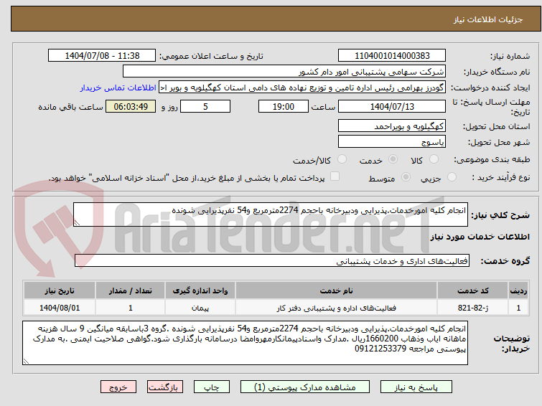Click the request creator field گودرز بهرامی
The width and height of the screenshot is (542, 406).
(302, 88)
